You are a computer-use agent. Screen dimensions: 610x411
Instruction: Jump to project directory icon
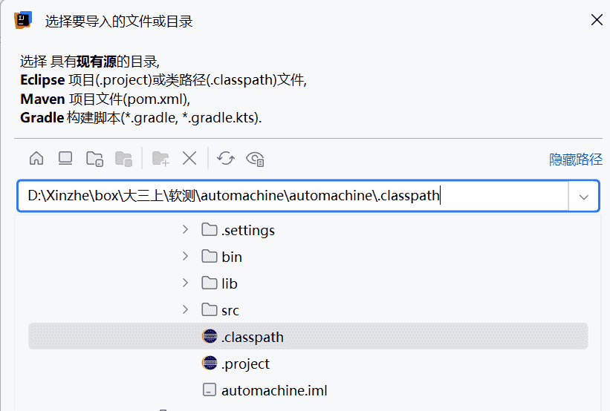tap(94, 158)
